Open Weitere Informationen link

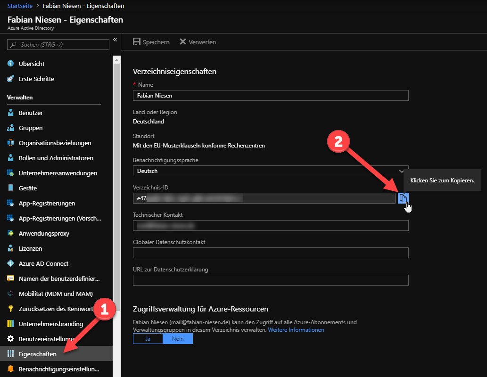coord(296,330)
